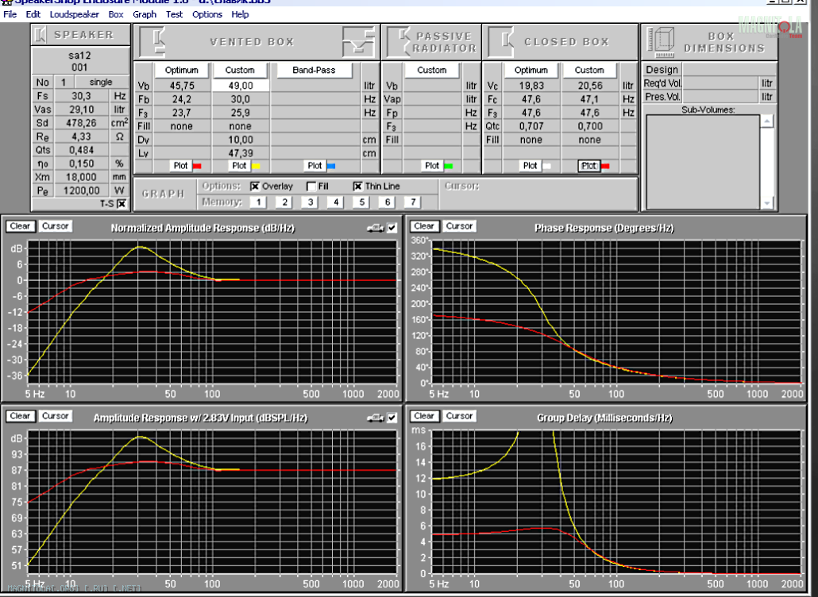Click the Vented Custom Vb field 49,00
818x597 pixels.
coord(241,86)
